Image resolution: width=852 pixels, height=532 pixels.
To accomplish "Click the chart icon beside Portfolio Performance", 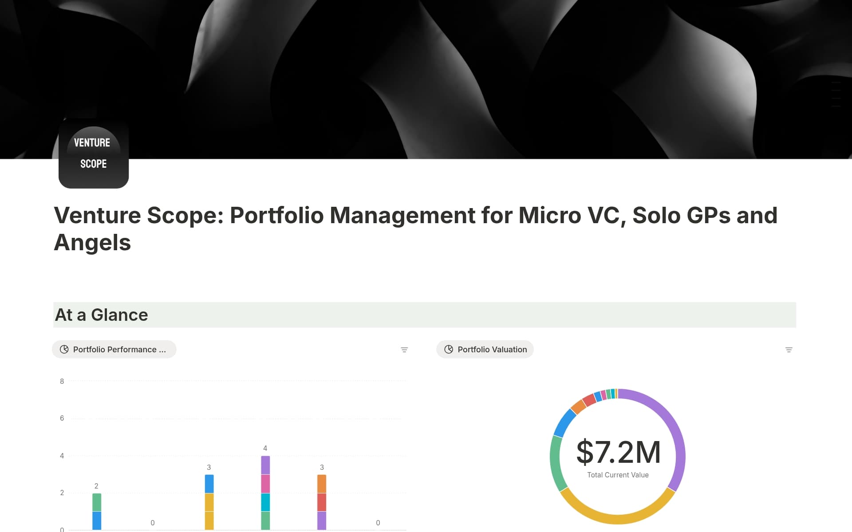I will [64, 350].
